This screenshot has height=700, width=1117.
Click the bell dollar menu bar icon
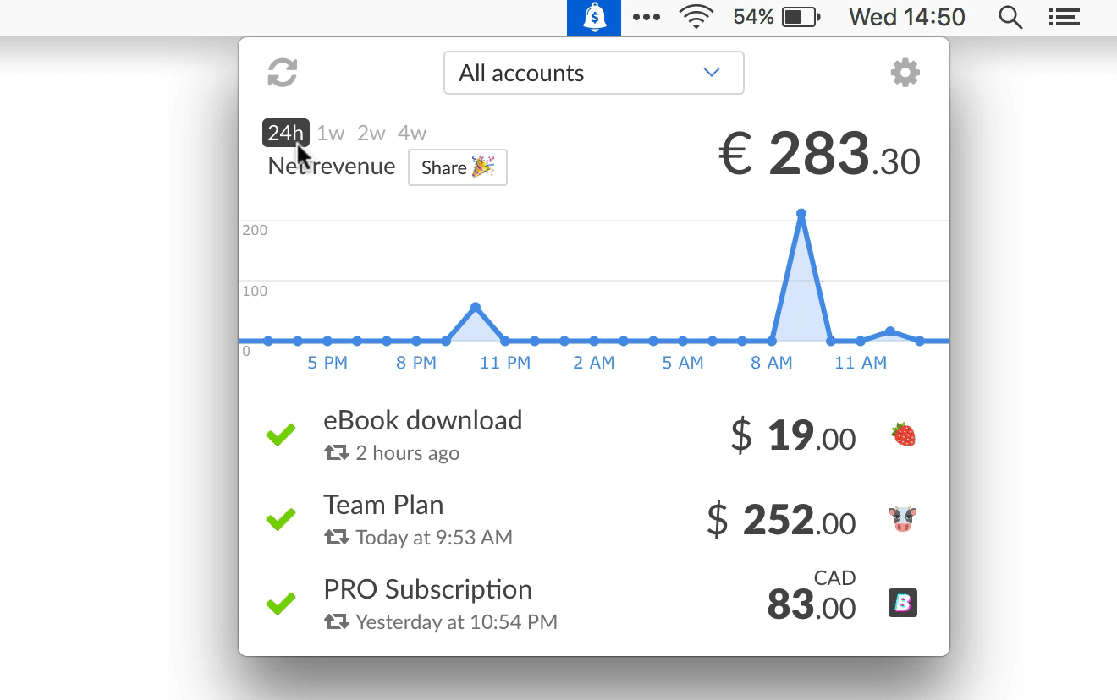[594, 17]
